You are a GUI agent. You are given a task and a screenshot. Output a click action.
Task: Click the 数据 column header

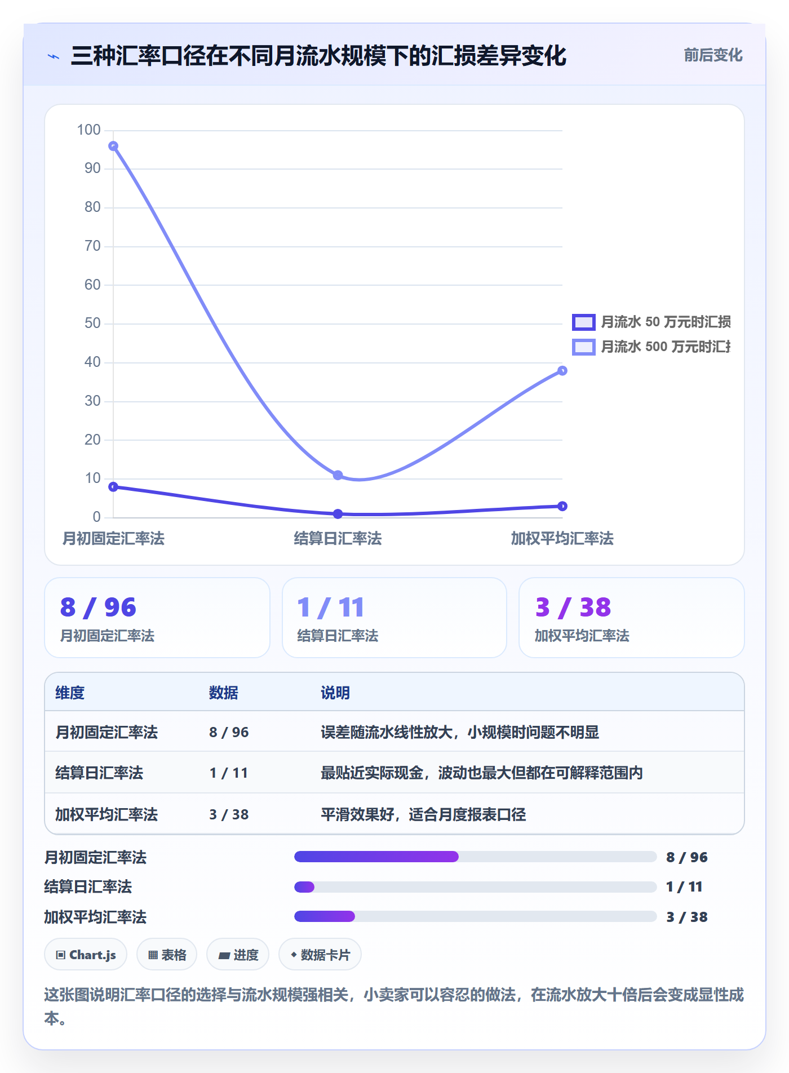(224, 693)
